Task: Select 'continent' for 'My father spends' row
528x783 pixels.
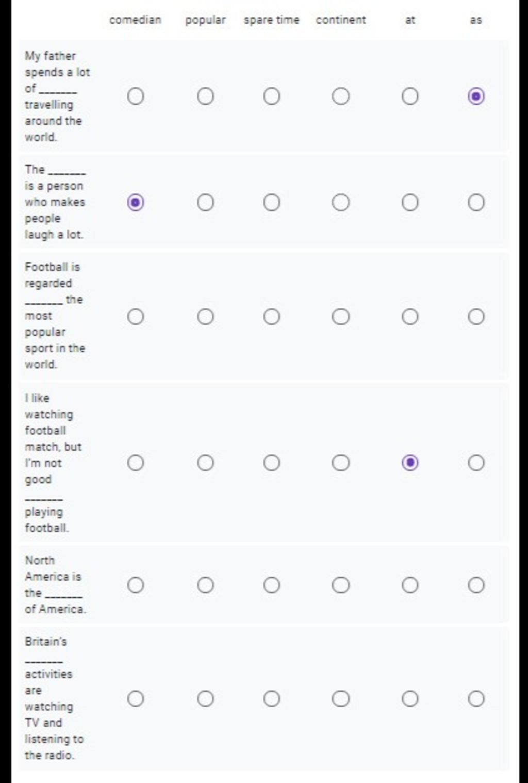Action: tap(340, 96)
